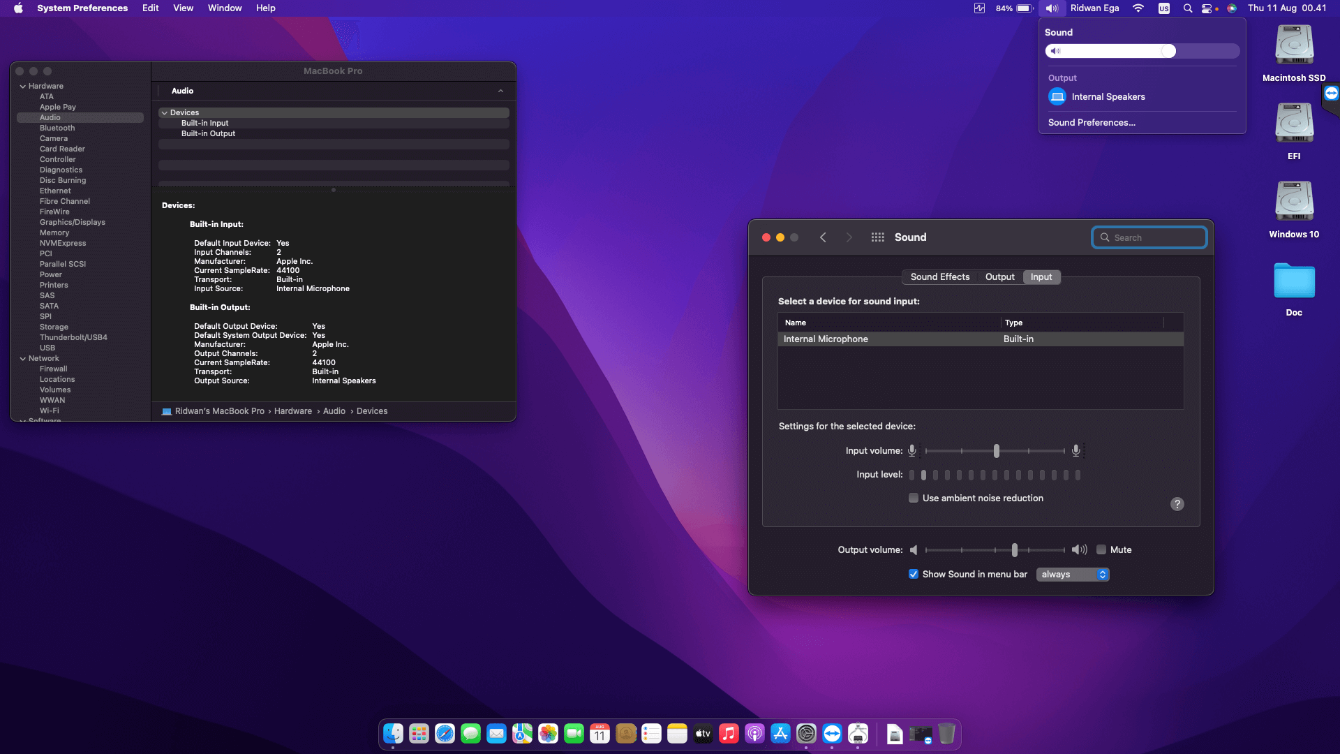Switch to the Sound Effects tab
Viewport: 1340px width, 754px height.
939,277
